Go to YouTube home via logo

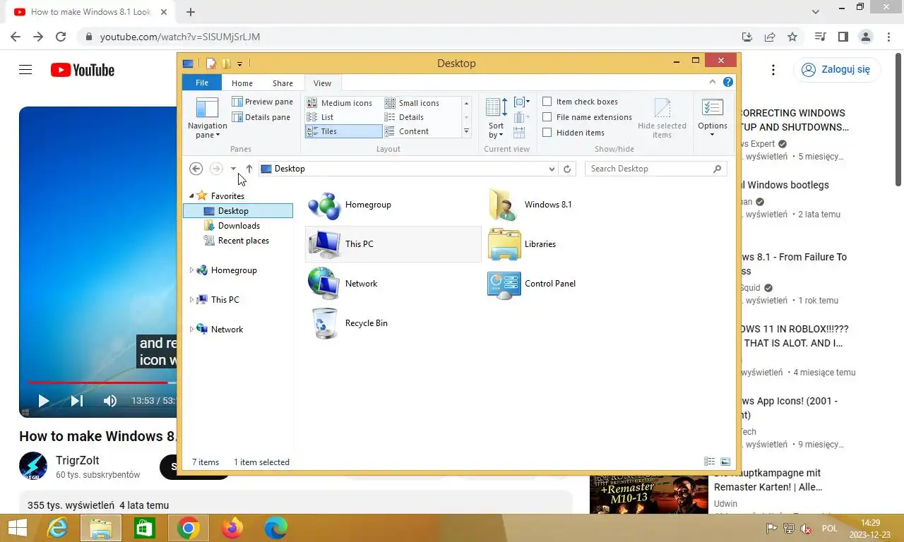point(82,70)
